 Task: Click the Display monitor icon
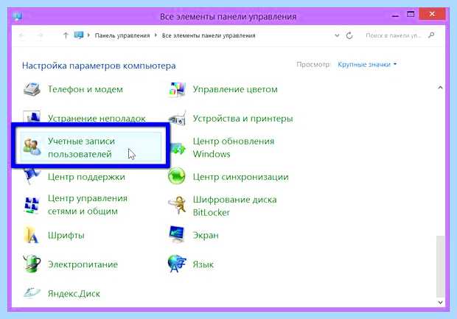[x=177, y=234]
